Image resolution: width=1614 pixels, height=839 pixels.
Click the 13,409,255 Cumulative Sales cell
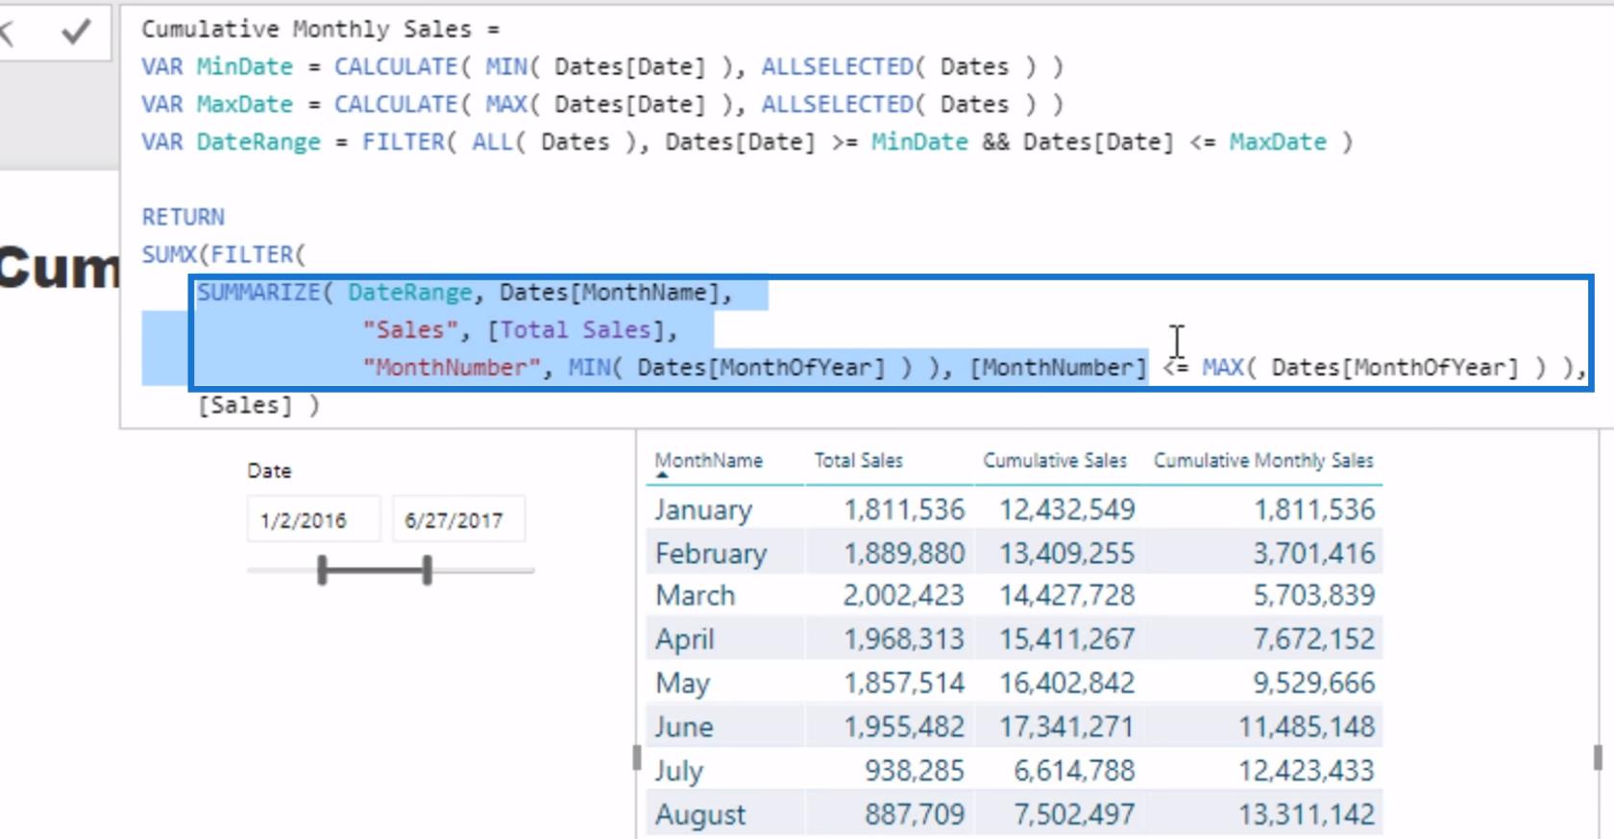pos(1066,554)
